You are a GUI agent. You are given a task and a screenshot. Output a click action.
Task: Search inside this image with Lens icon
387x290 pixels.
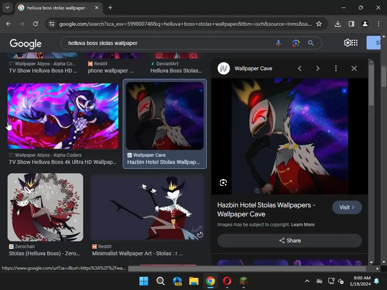[223, 182]
